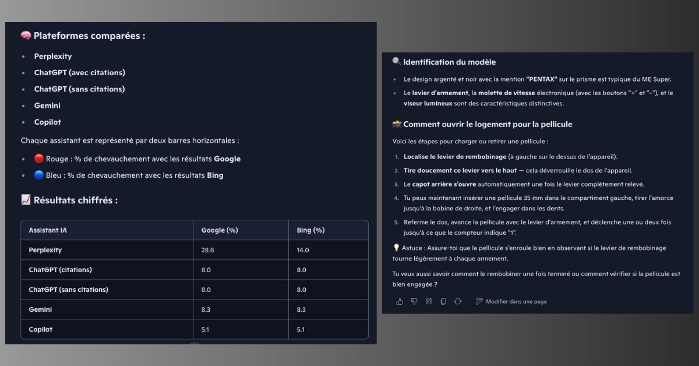Click the camera emoji beside Comment ouvrir
Screen dimensions: 699x366
tap(397, 124)
